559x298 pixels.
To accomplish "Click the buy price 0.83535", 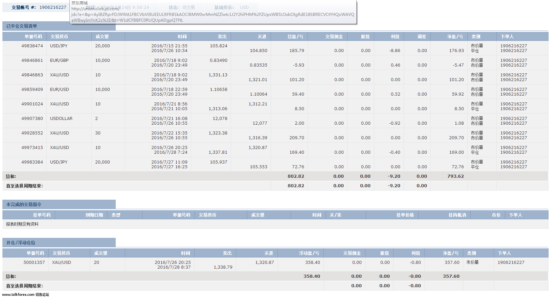I will tap(259, 65).
